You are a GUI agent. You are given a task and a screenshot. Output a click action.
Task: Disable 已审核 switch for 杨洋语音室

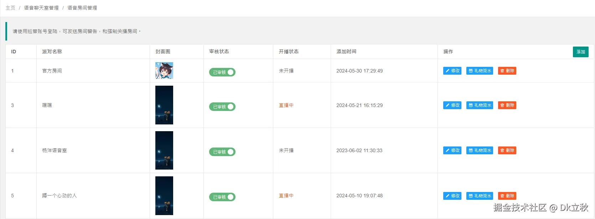tap(222, 152)
